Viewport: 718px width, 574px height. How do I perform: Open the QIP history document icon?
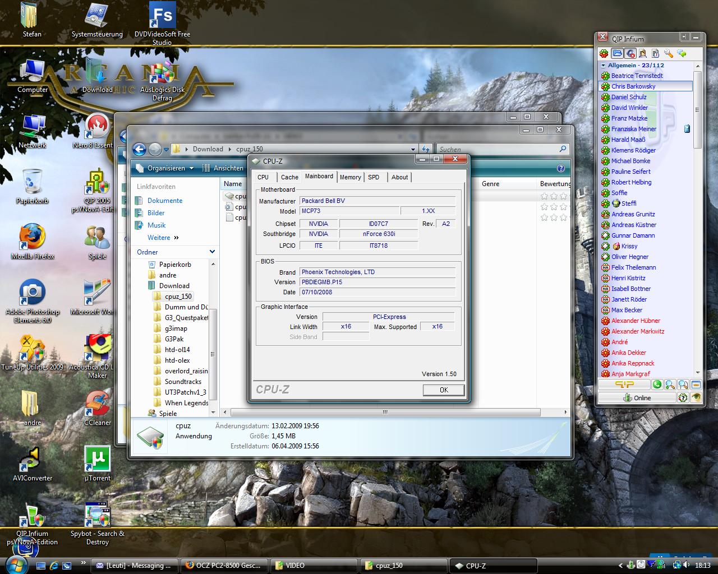(655, 54)
